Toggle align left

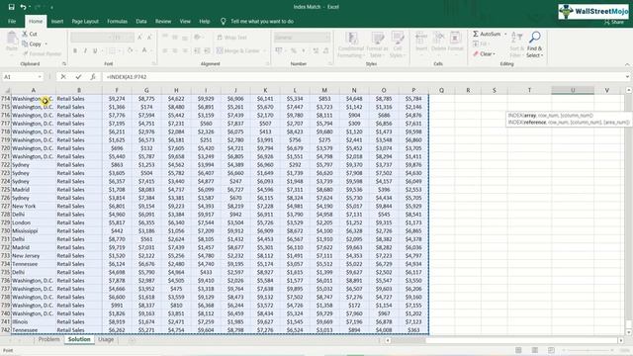click(165, 50)
